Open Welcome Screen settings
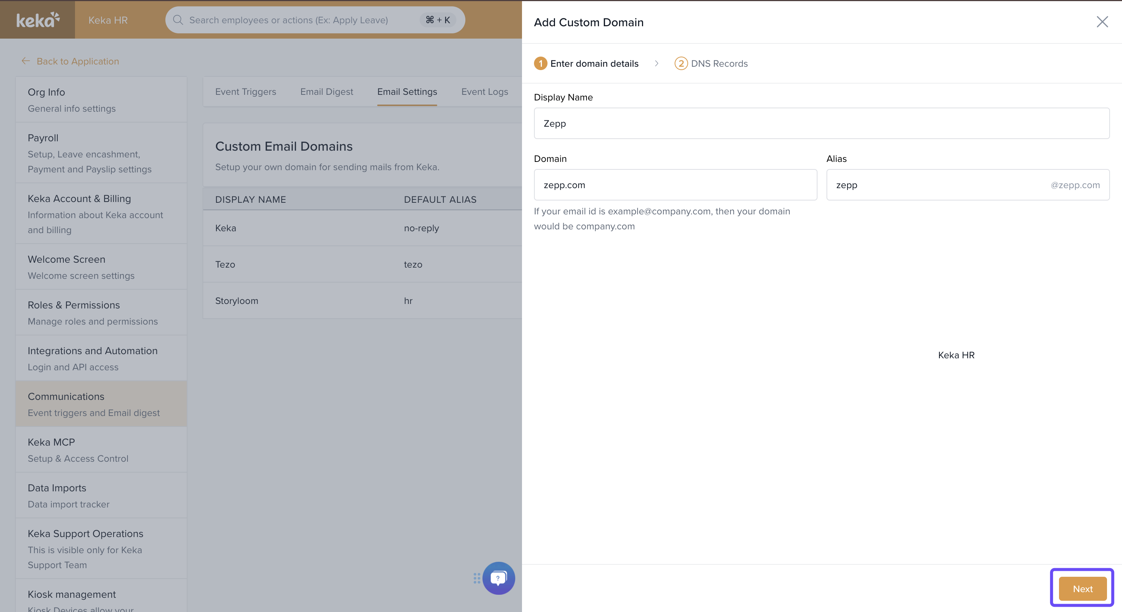This screenshot has width=1122, height=612. pos(101,267)
